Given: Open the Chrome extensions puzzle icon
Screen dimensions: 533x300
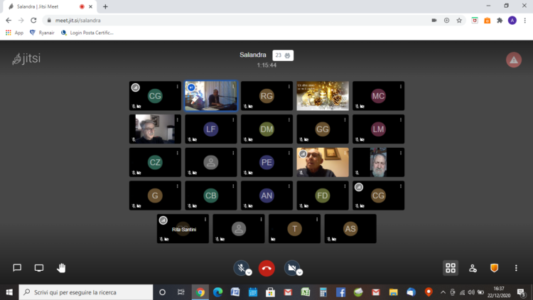Looking at the screenshot, I should click(x=500, y=21).
